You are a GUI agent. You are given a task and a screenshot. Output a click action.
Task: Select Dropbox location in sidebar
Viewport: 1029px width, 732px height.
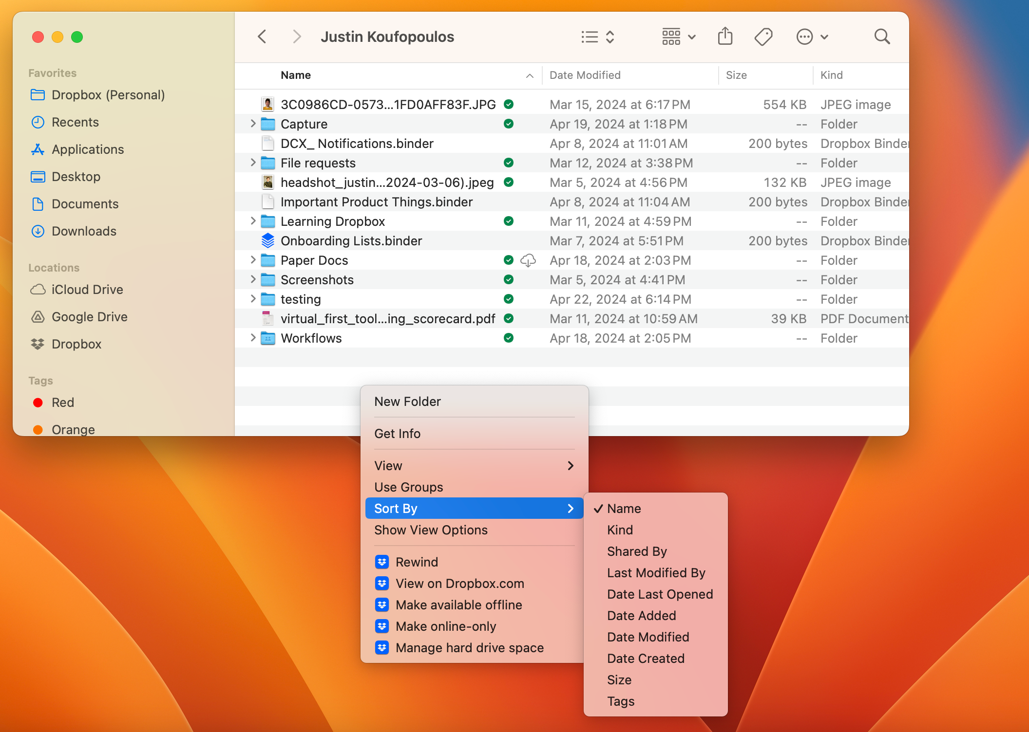pyautogui.click(x=66, y=344)
